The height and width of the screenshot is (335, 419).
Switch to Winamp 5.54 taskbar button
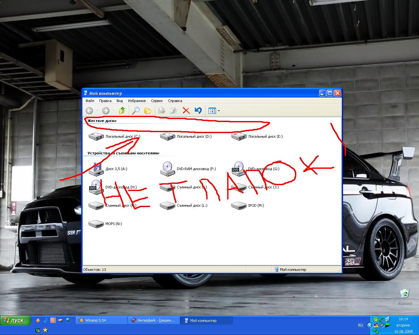pyautogui.click(x=101, y=321)
